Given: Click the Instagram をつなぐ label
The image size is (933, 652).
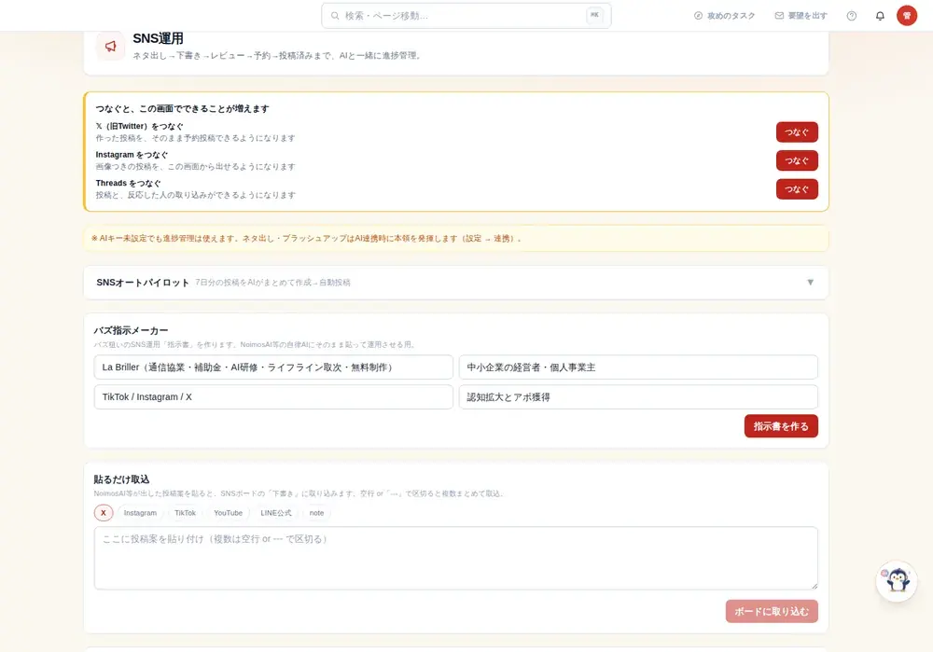Looking at the screenshot, I should 132,155.
